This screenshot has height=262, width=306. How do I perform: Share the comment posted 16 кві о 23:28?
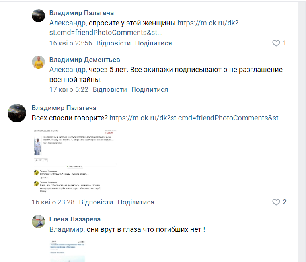point(136,202)
